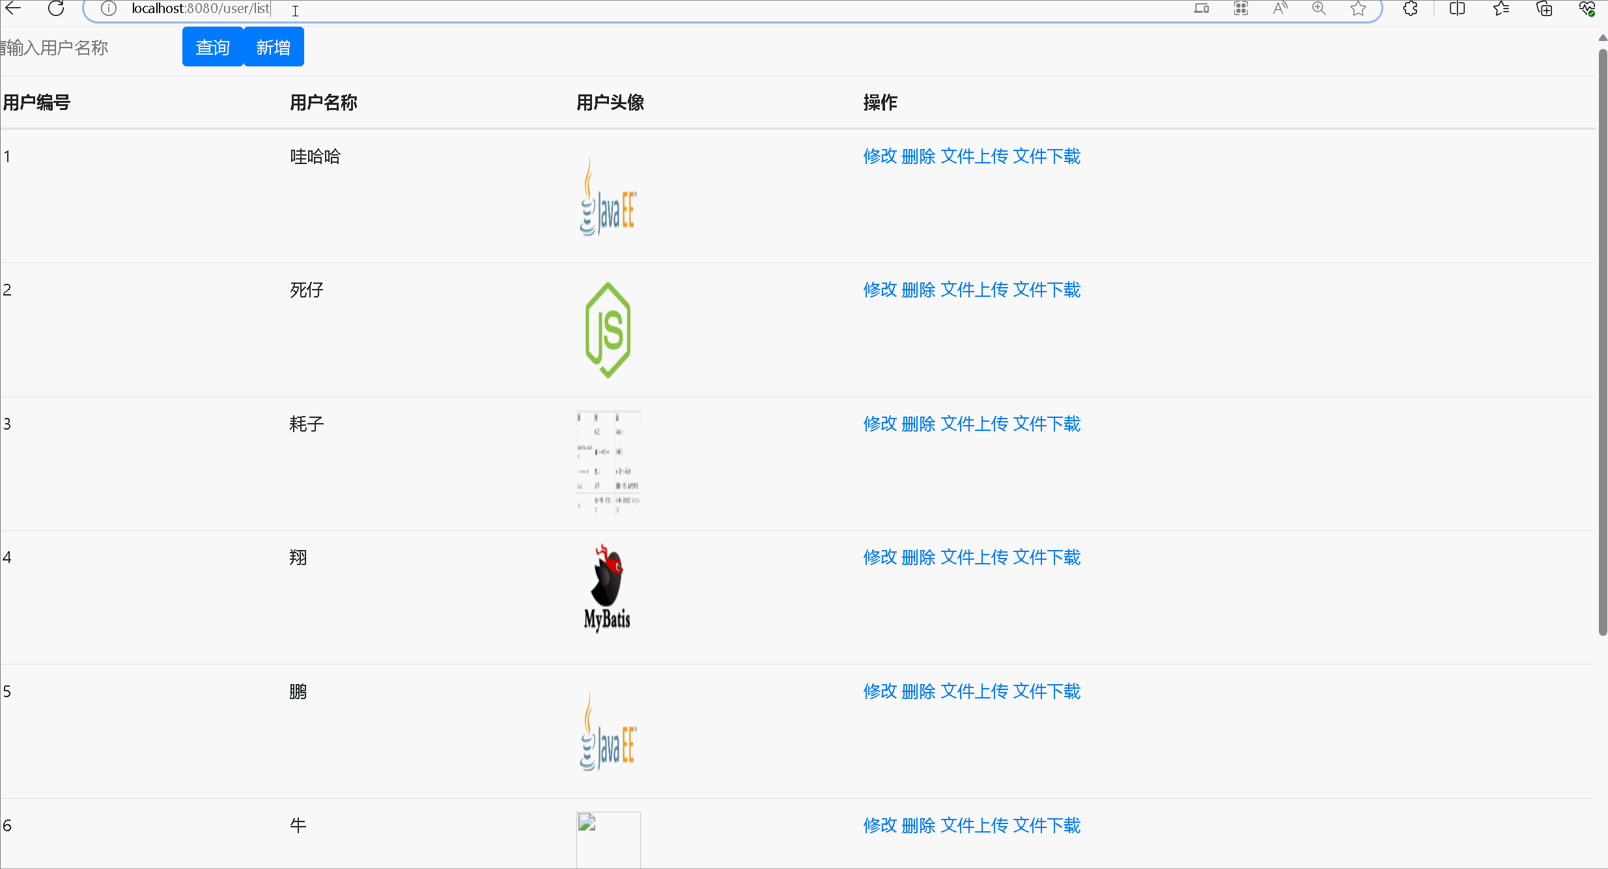Reload the page
The image size is (1608, 869).
click(56, 9)
